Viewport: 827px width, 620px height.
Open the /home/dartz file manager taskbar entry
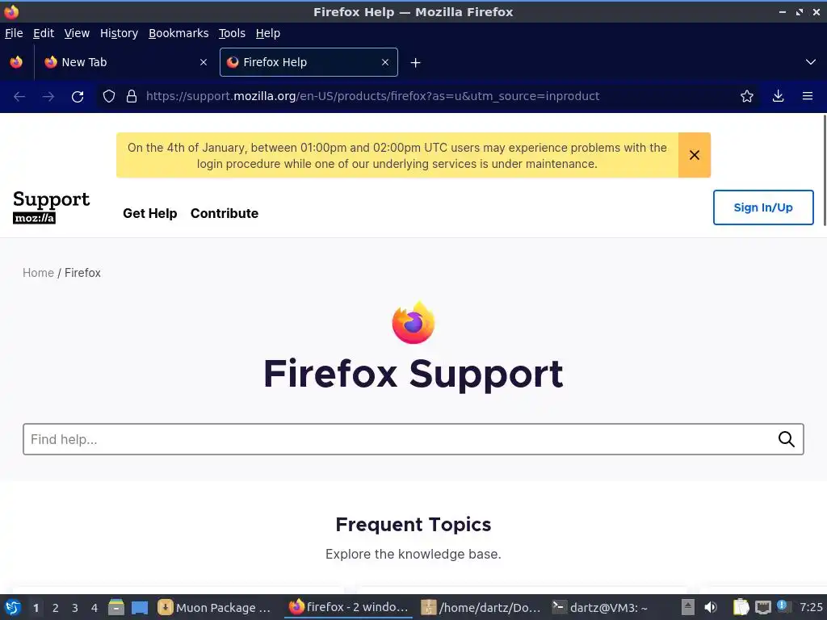coord(481,607)
